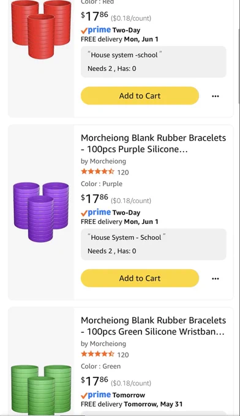Screen dimensions: 240x416
Task: Add the purple bracelets to cart
Action: [x=140, y=278]
